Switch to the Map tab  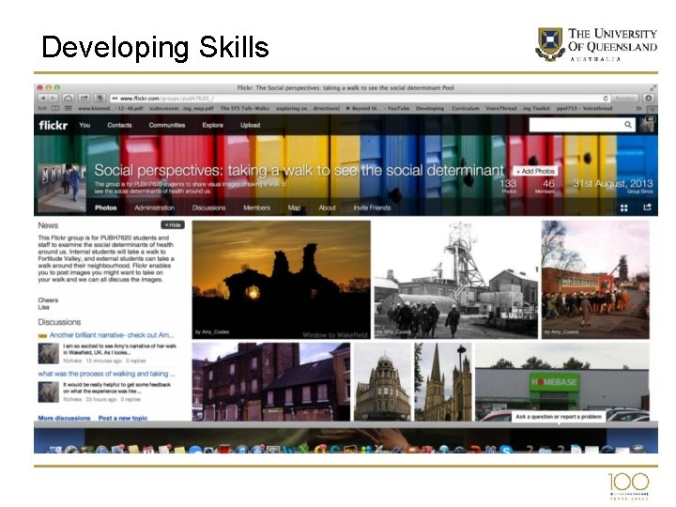[294, 207]
